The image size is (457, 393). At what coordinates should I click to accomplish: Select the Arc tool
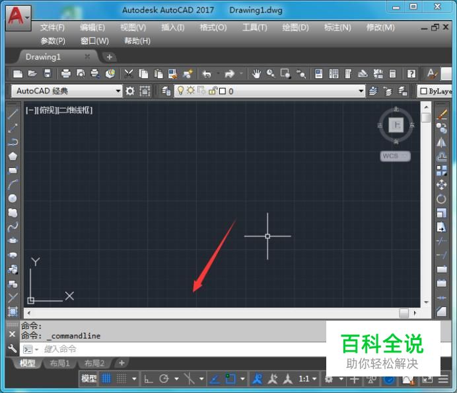pos(13,185)
